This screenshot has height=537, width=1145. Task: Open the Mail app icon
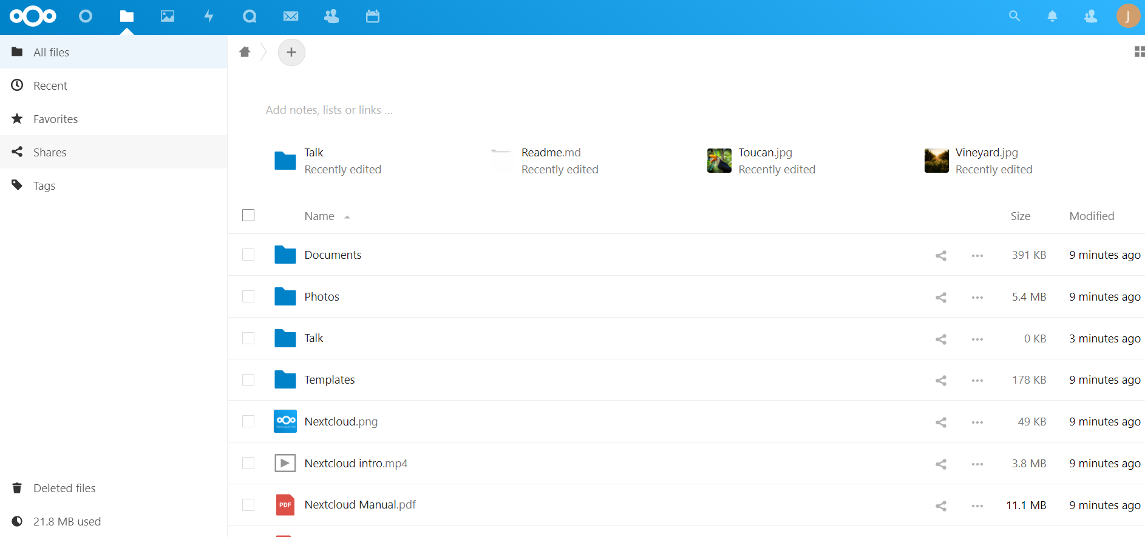pos(291,16)
